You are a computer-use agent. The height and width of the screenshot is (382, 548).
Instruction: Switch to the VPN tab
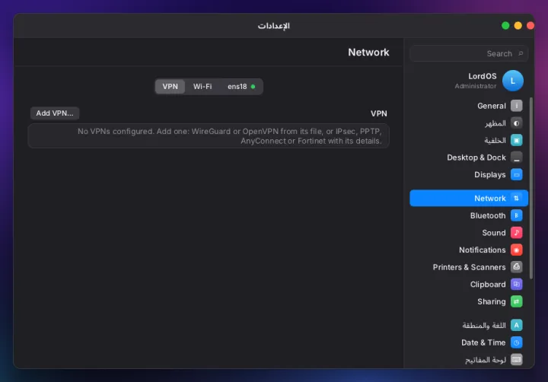(170, 86)
